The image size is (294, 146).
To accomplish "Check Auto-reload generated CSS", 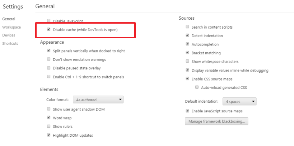I will coord(197,87).
